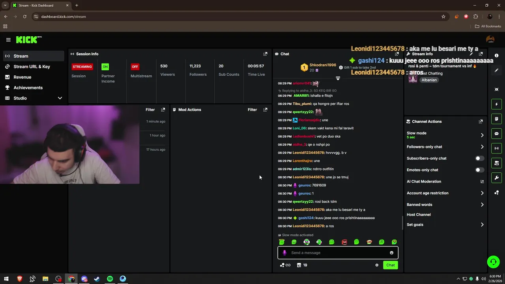Pop out the Stream info panel
This screenshot has height=284, width=505.
[481, 54]
